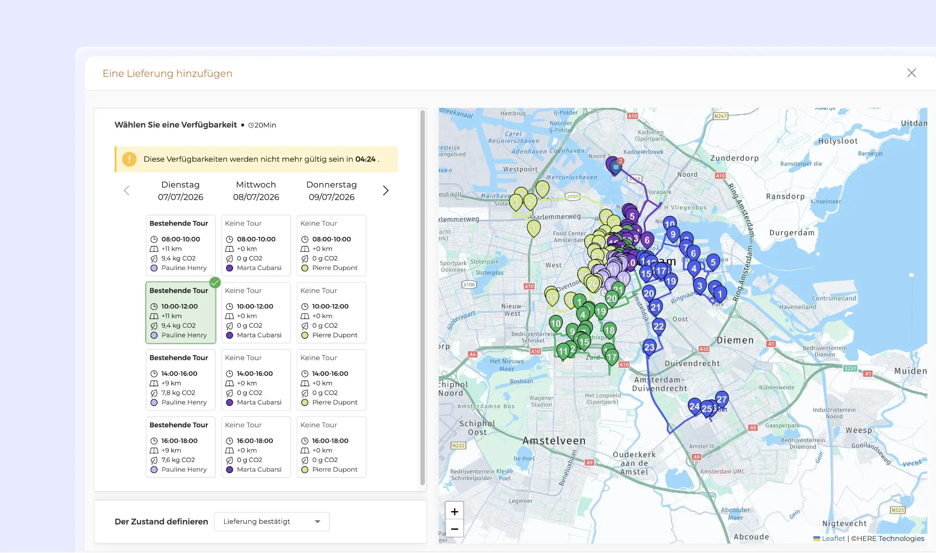Select Dienstag 08:00-10:00 Pauline Henry slot
Image resolution: width=936 pixels, height=553 pixels.
(x=180, y=245)
